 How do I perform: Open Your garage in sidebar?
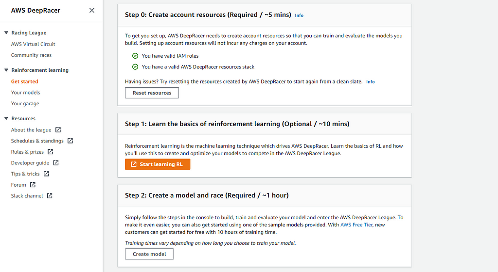(x=25, y=103)
